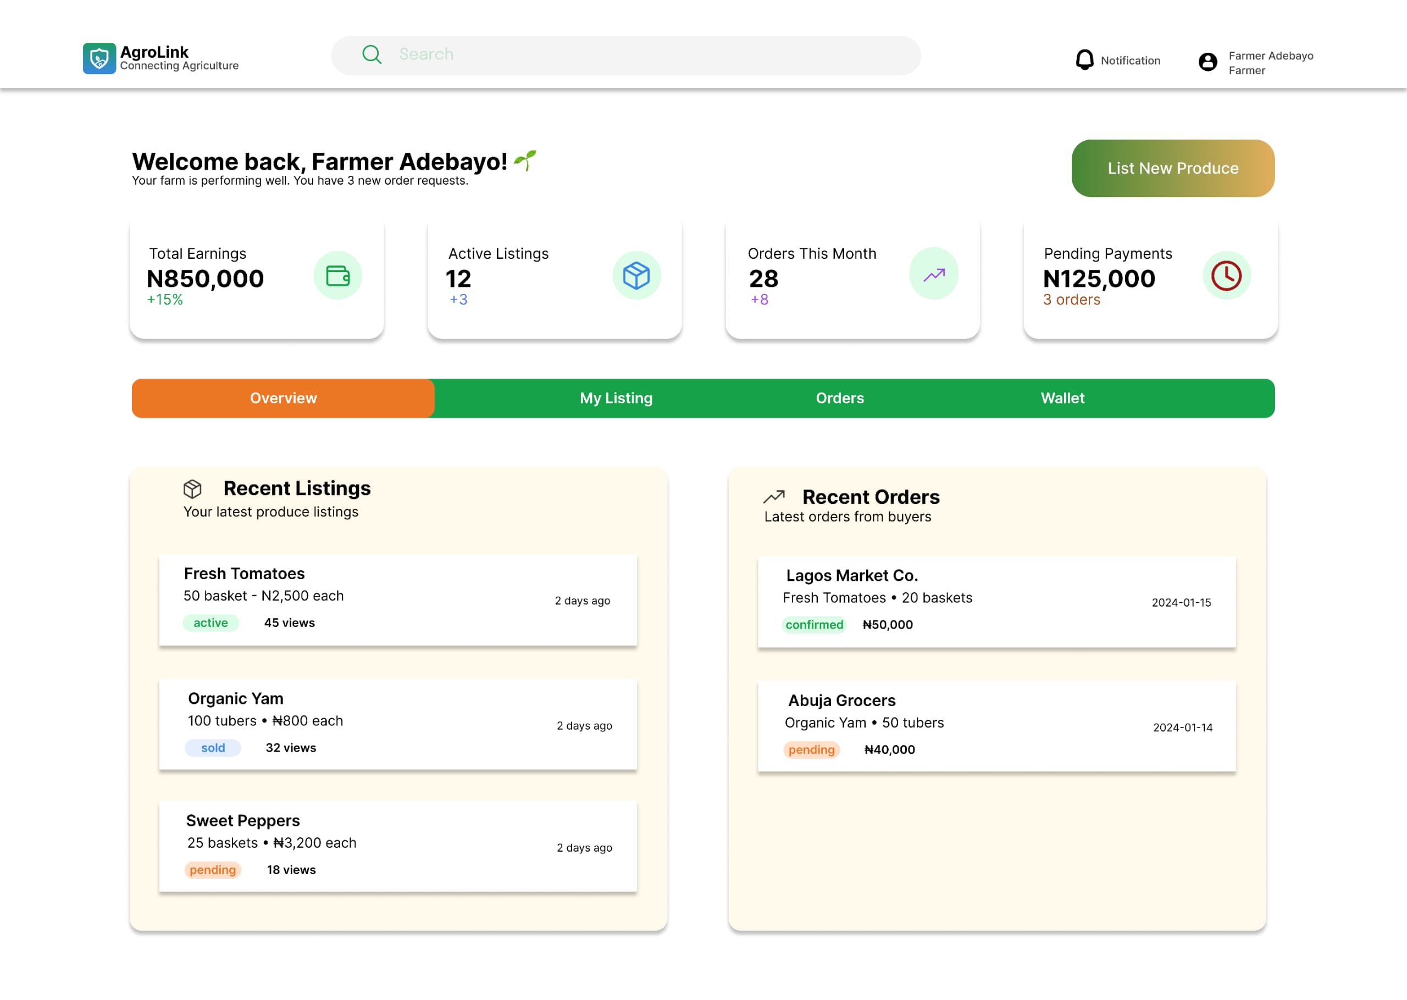Select the Overview tab
This screenshot has width=1407, height=1000.
[283, 398]
